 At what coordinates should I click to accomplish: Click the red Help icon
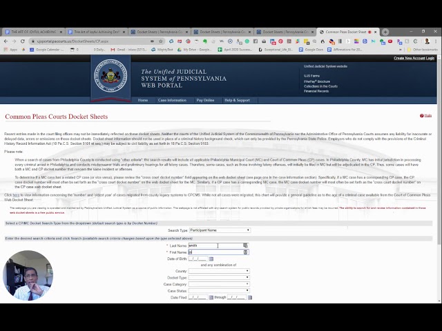pos(422,116)
